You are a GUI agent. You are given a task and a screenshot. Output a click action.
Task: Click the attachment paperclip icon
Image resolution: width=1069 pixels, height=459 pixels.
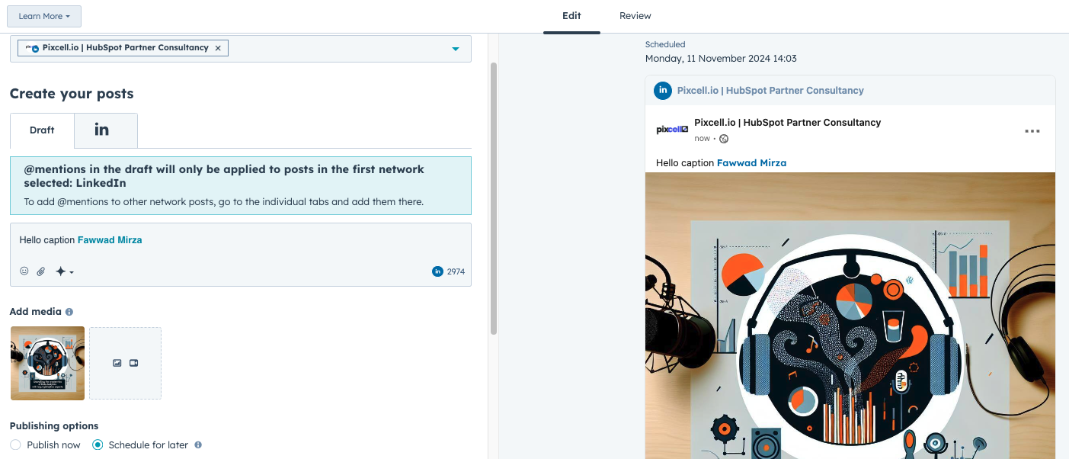[41, 271]
